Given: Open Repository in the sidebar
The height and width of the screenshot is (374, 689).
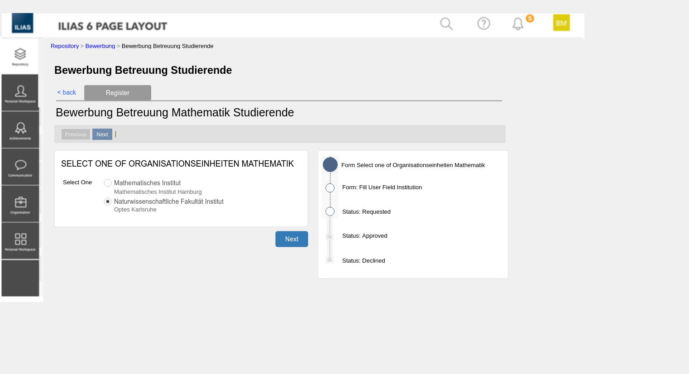Looking at the screenshot, I should point(20,57).
